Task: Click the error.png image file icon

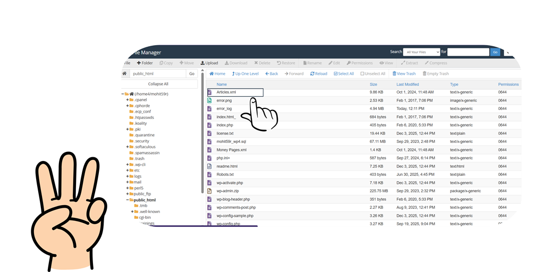Action: (209, 100)
